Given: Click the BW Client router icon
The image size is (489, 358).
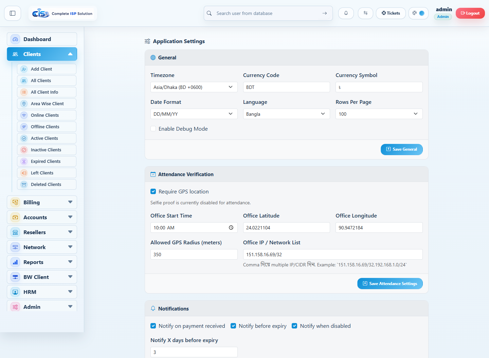Looking at the screenshot, I should [15, 277].
